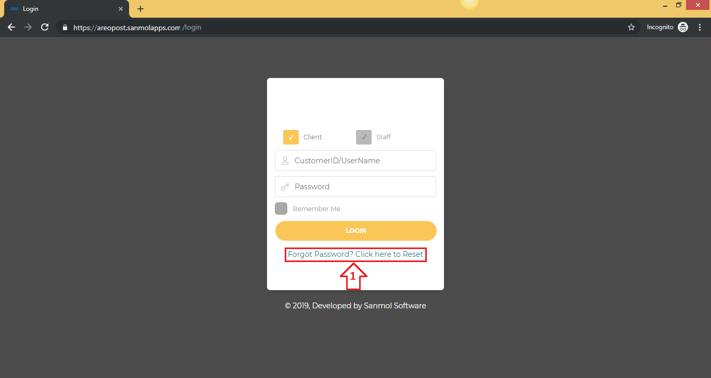View site security lock icon
Viewport: 711px width, 378px height.
[x=65, y=28]
